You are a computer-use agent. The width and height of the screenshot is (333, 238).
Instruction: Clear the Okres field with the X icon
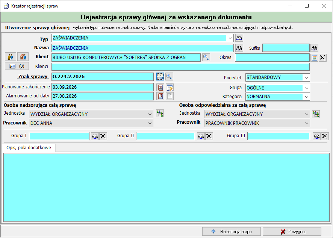(x=322, y=58)
